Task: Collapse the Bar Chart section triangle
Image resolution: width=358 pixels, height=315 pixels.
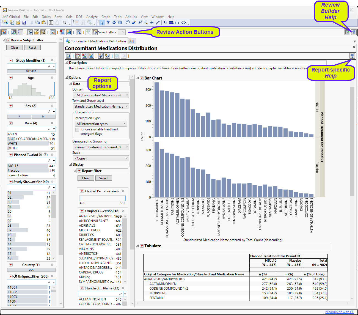Action: 137,78
